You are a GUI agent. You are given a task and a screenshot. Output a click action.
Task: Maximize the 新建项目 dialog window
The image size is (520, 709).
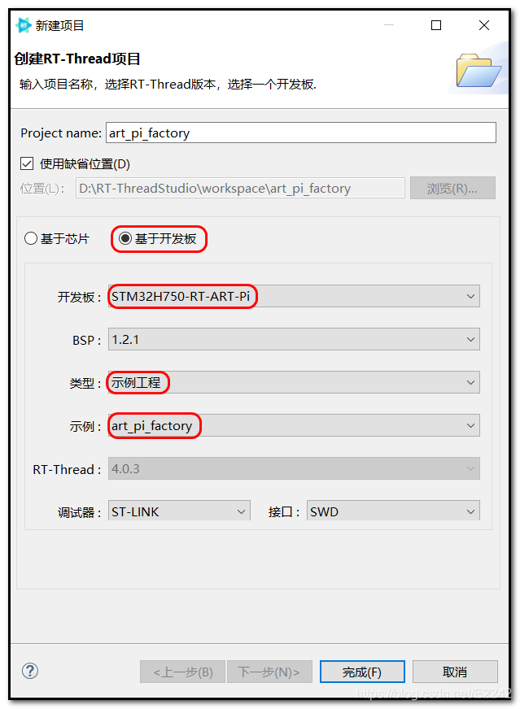(436, 25)
